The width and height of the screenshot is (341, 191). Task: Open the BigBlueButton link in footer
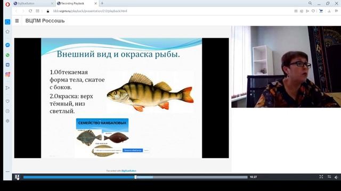[129, 171]
